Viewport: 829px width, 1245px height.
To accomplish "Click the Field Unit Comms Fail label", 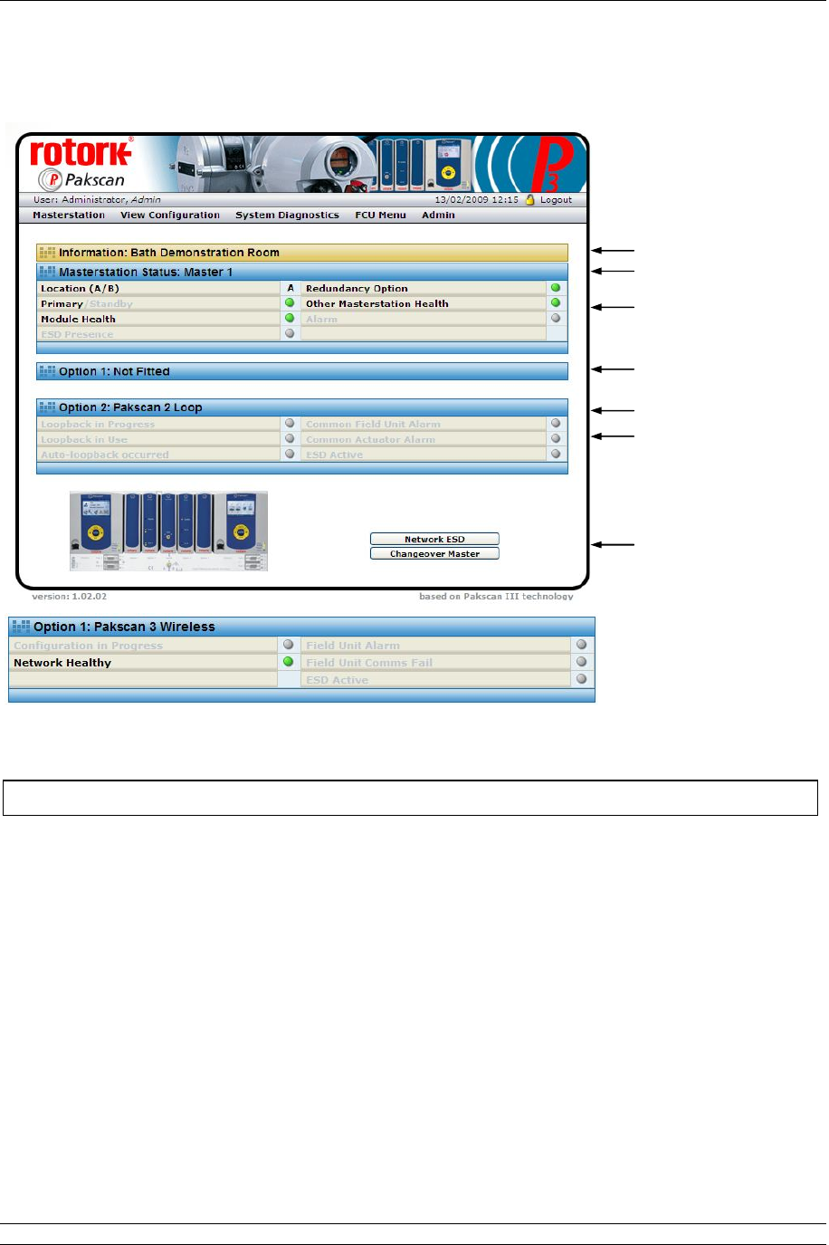I will pos(369,663).
